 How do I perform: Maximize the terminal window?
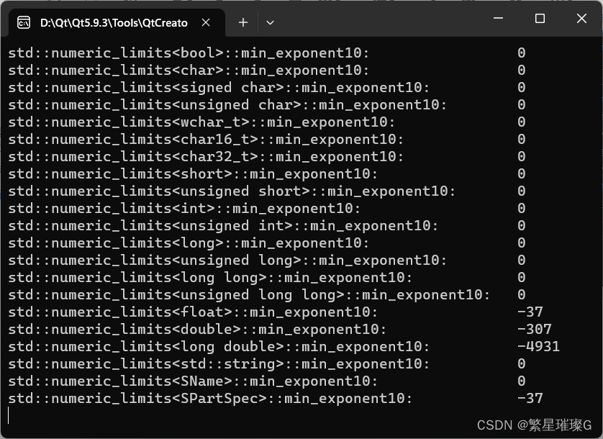click(540, 18)
